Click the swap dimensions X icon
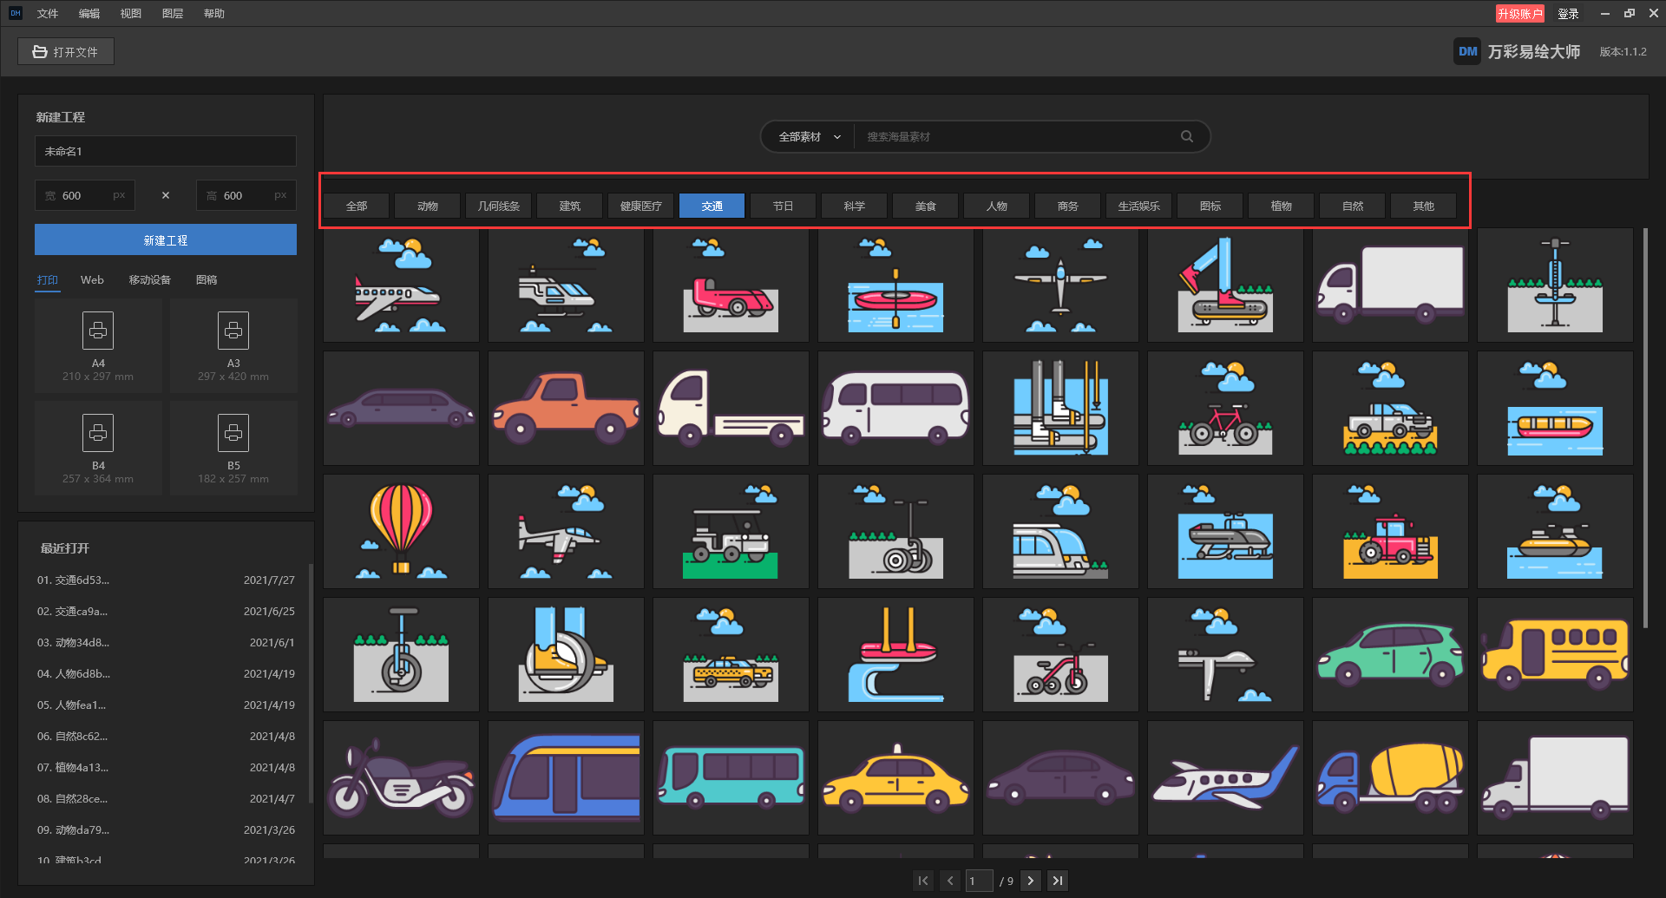Screen dimensions: 1666x898 [x=166, y=195]
